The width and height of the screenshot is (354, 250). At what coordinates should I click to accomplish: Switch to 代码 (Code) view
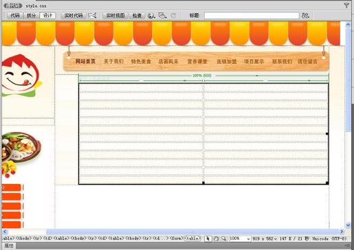pos(15,16)
